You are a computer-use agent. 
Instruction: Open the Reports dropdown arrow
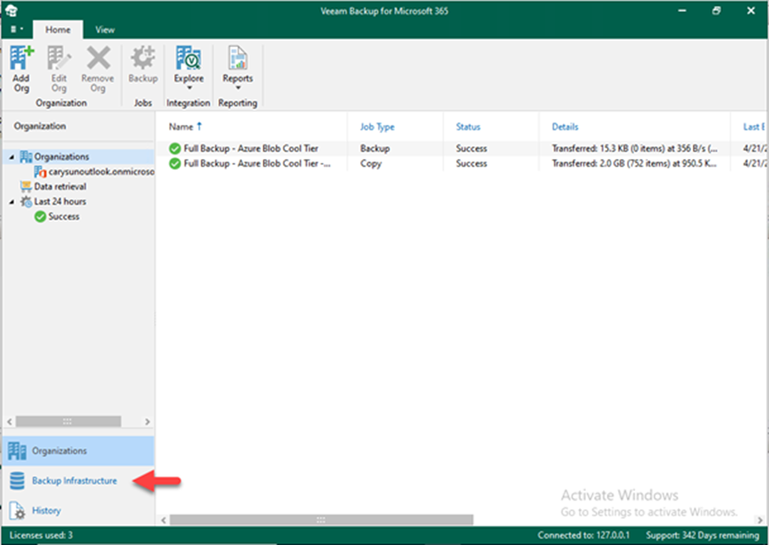(238, 88)
